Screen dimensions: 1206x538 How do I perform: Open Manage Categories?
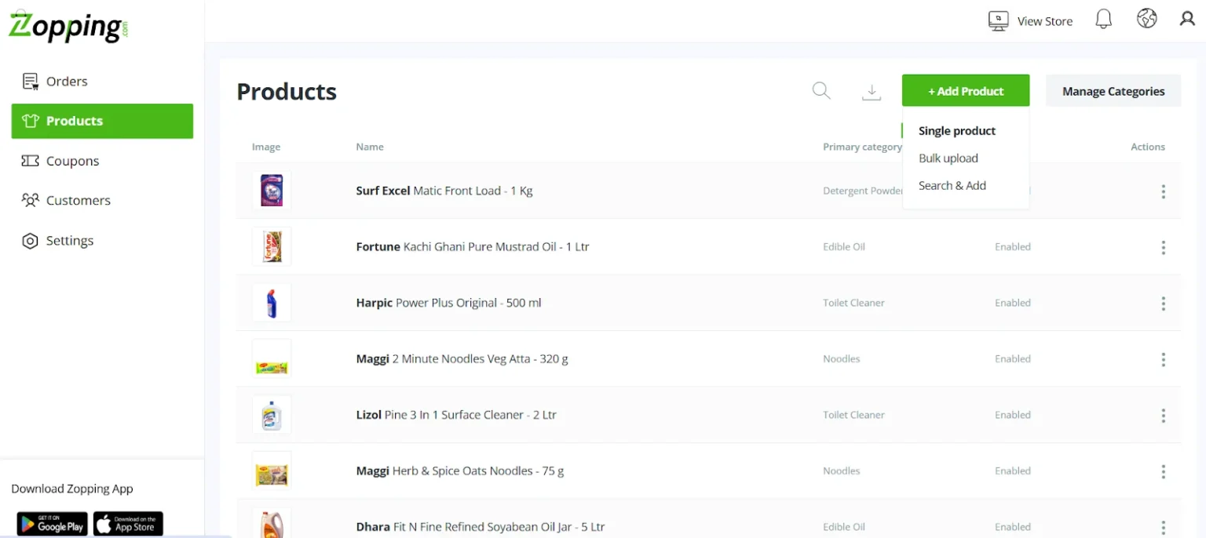point(1113,91)
